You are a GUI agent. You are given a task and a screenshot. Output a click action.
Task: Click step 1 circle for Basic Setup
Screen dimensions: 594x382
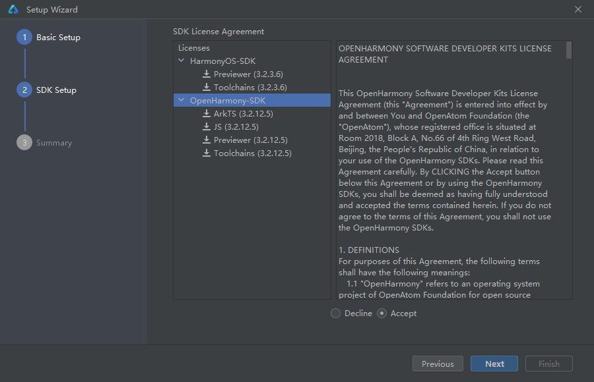(x=24, y=37)
